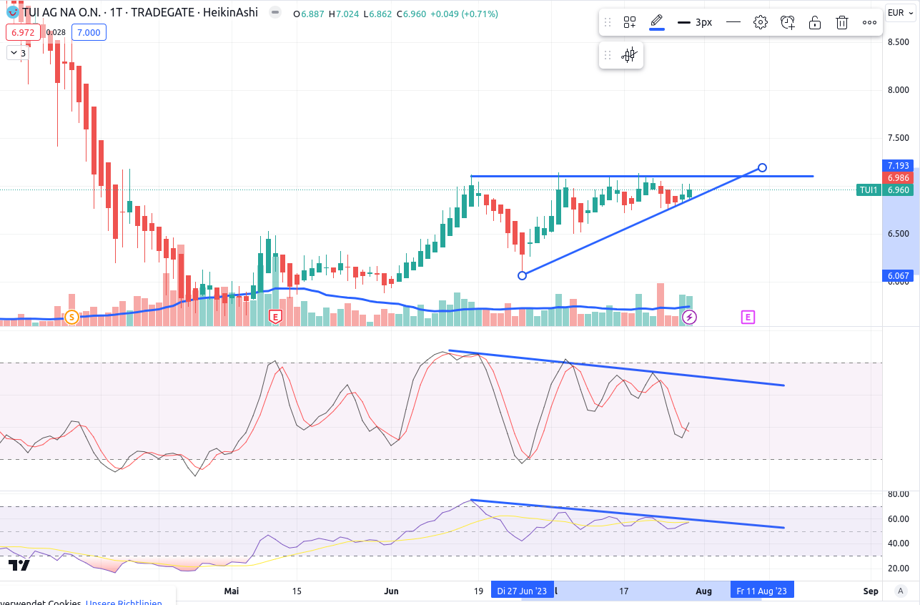
Task: Click the 7.193 blue price axis label
Action: pyautogui.click(x=899, y=165)
